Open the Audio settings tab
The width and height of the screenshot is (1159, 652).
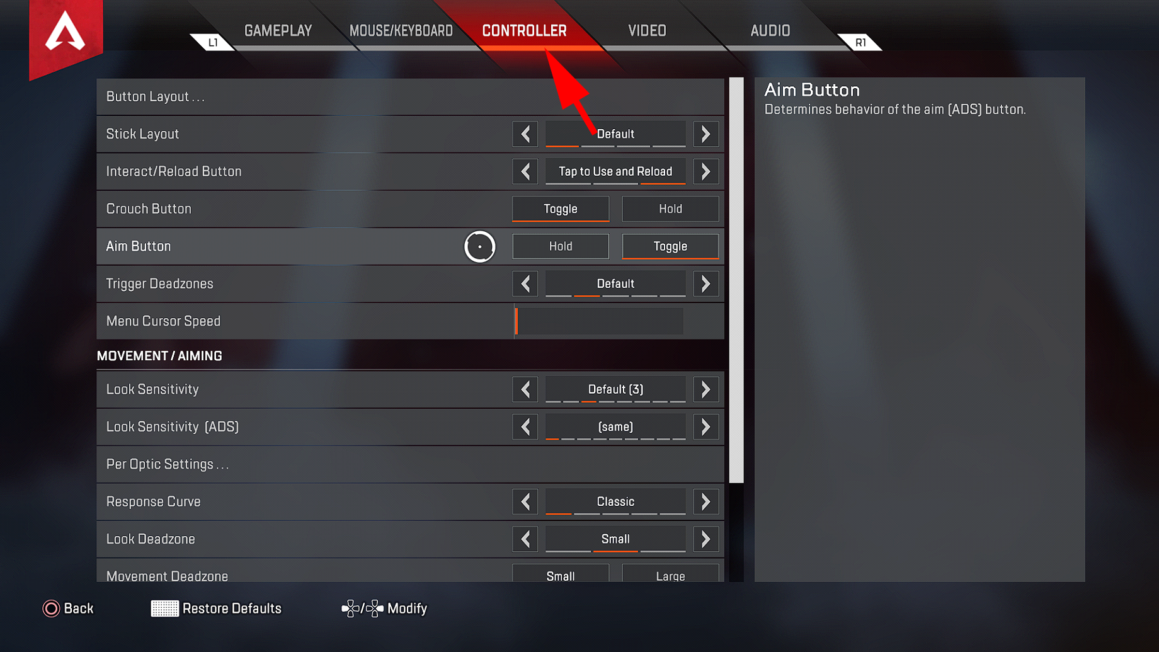[770, 31]
